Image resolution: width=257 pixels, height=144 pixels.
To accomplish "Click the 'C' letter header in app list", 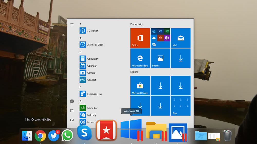I will pos(80,52).
